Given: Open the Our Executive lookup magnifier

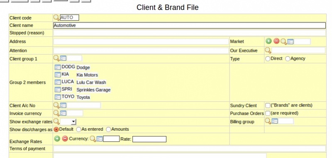Looking at the screenshot, I should (268, 50).
